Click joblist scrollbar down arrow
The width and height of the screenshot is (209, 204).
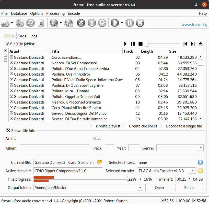tap(200, 118)
